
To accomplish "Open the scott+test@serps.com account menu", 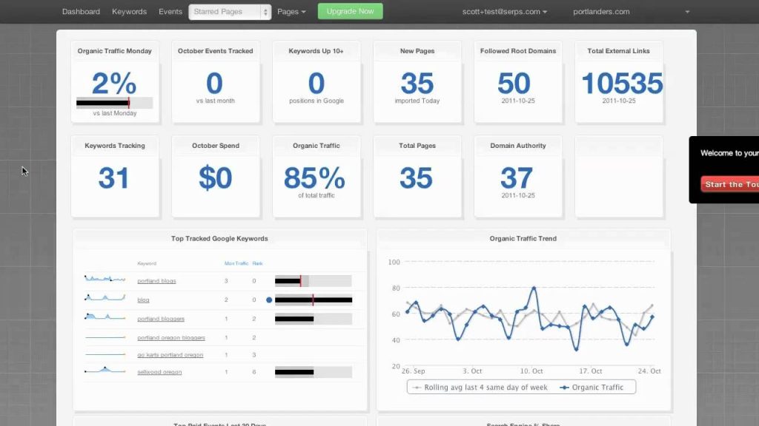I will [504, 12].
